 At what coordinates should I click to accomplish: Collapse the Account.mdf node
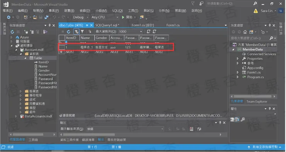[x=16, y=50]
